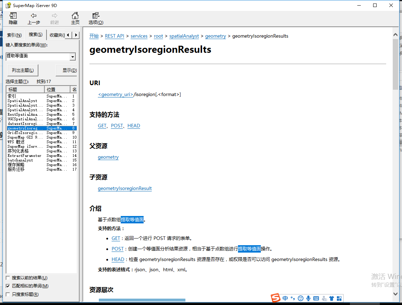The height and width of the screenshot is (305, 402).
Task: Switch to the 收藏夹 tab
Action: (x=56, y=35)
